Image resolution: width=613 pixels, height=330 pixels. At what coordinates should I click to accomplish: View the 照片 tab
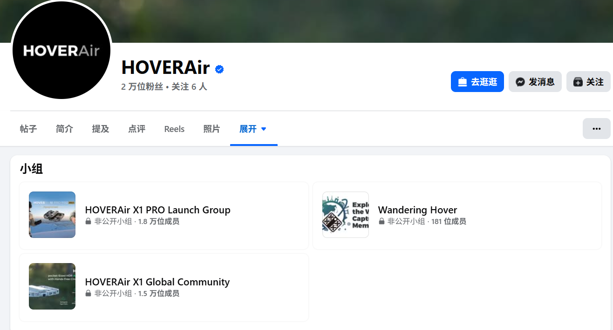click(211, 129)
